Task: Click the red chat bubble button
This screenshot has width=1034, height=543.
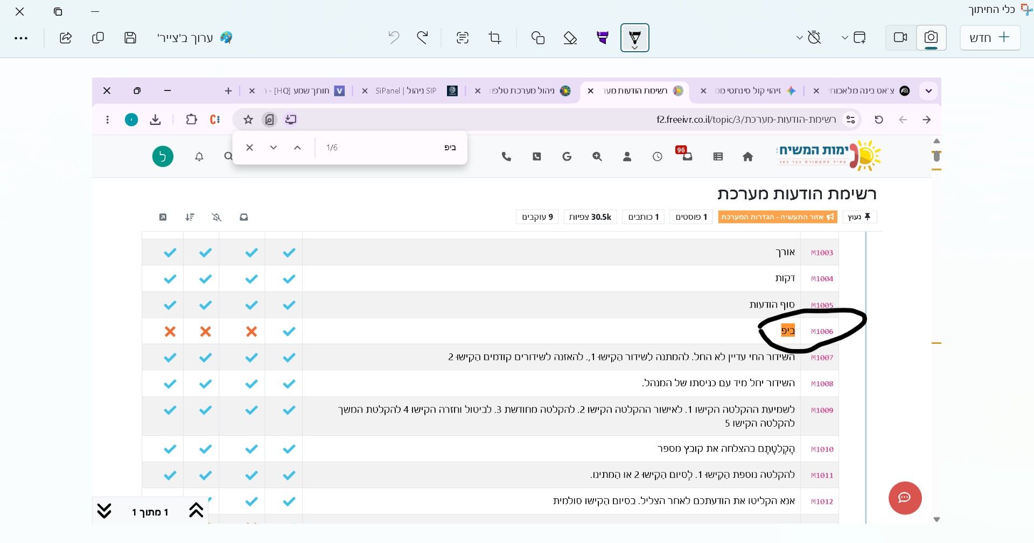Action: (x=905, y=498)
